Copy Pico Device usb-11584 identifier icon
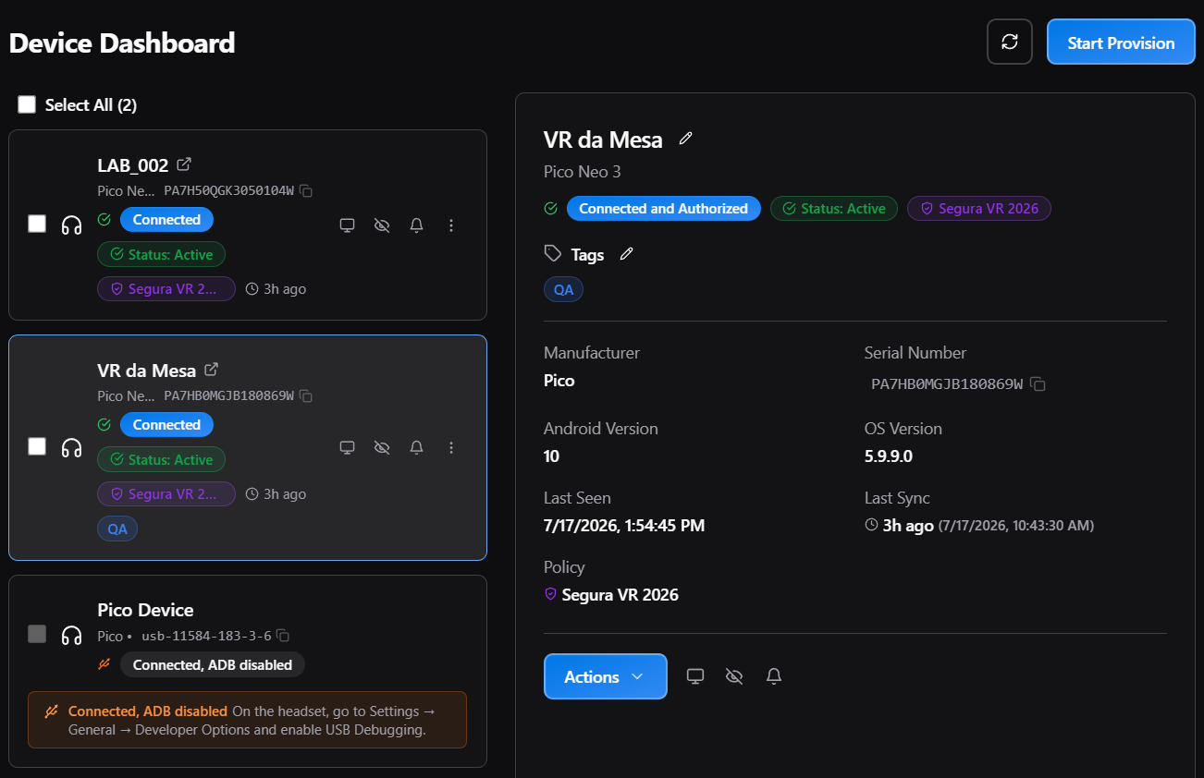 [x=284, y=636]
